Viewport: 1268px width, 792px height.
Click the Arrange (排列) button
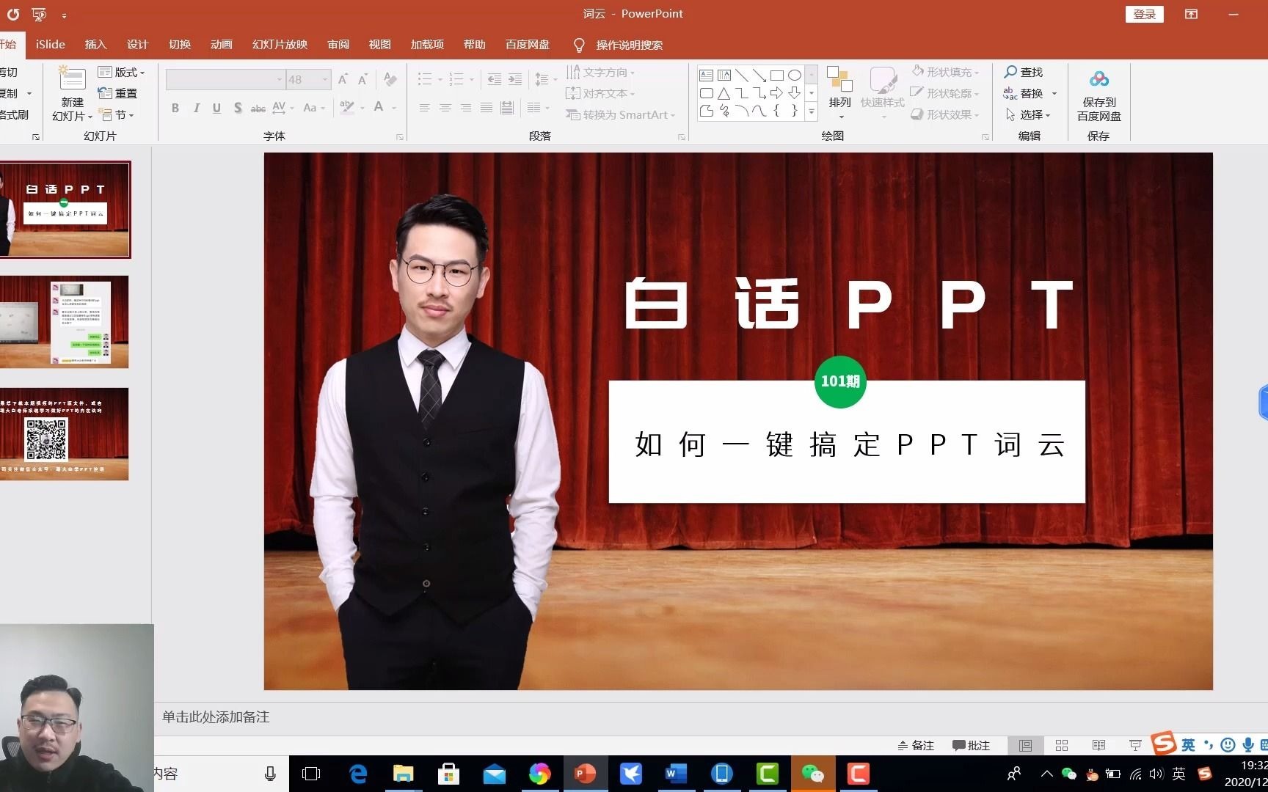839,92
